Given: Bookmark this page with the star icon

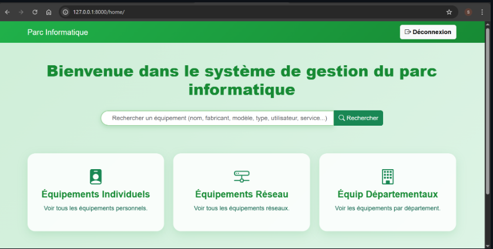Looking at the screenshot, I should tap(449, 12).
